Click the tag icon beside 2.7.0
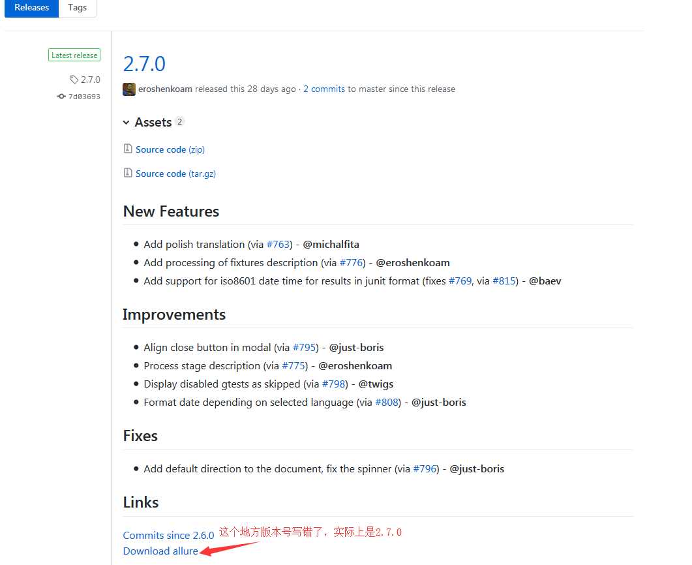 pos(74,80)
